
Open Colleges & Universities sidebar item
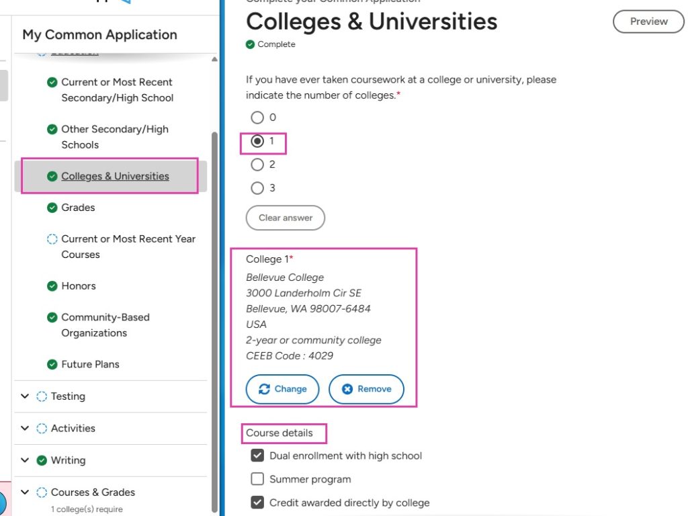pyautogui.click(x=115, y=176)
